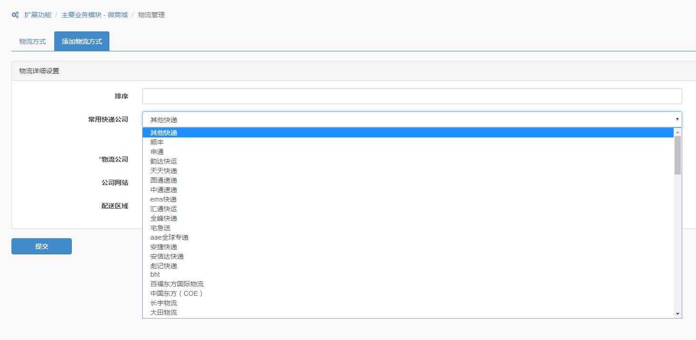Screen dimensions: 696x340
Task: Select the 添加物流方式 tab
Action: pyautogui.click(x=82, y=41)
